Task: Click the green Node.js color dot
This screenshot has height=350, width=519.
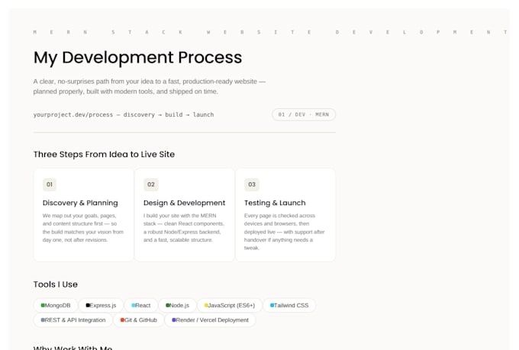Action: 168,305
